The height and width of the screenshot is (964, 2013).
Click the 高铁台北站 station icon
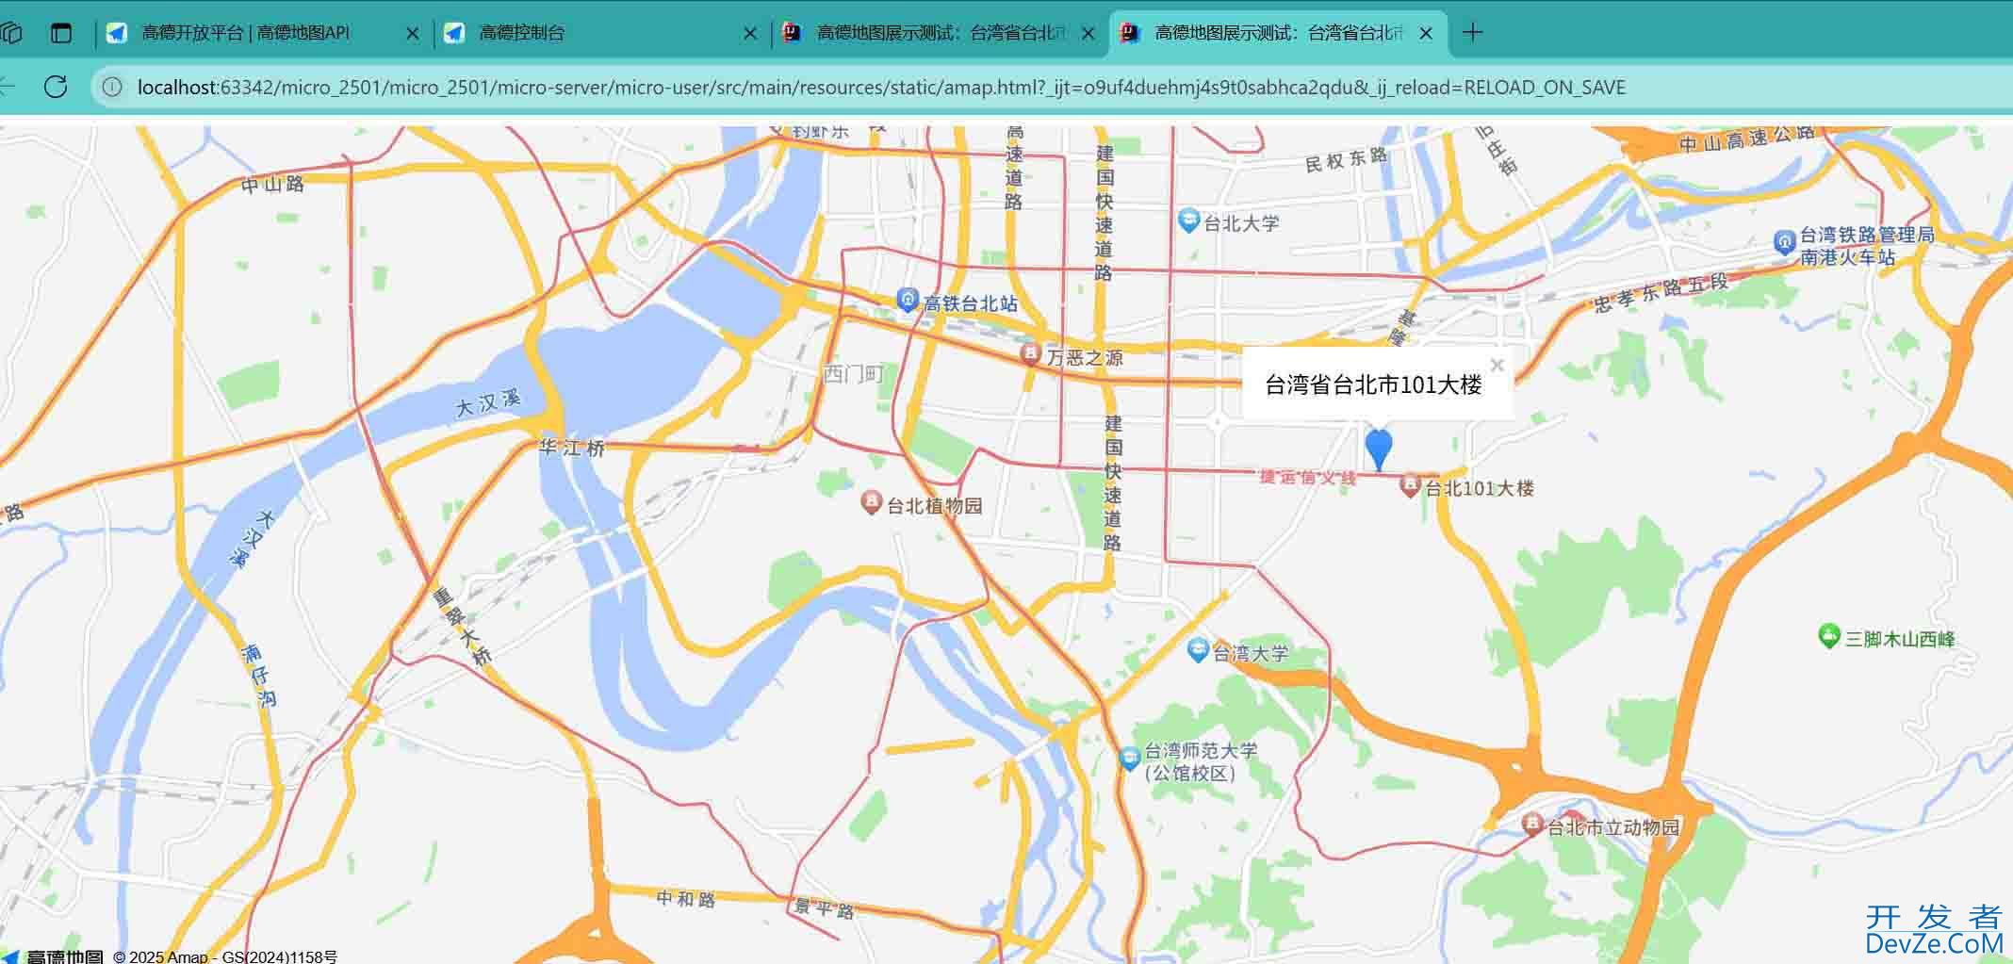(x=908, y=301)
